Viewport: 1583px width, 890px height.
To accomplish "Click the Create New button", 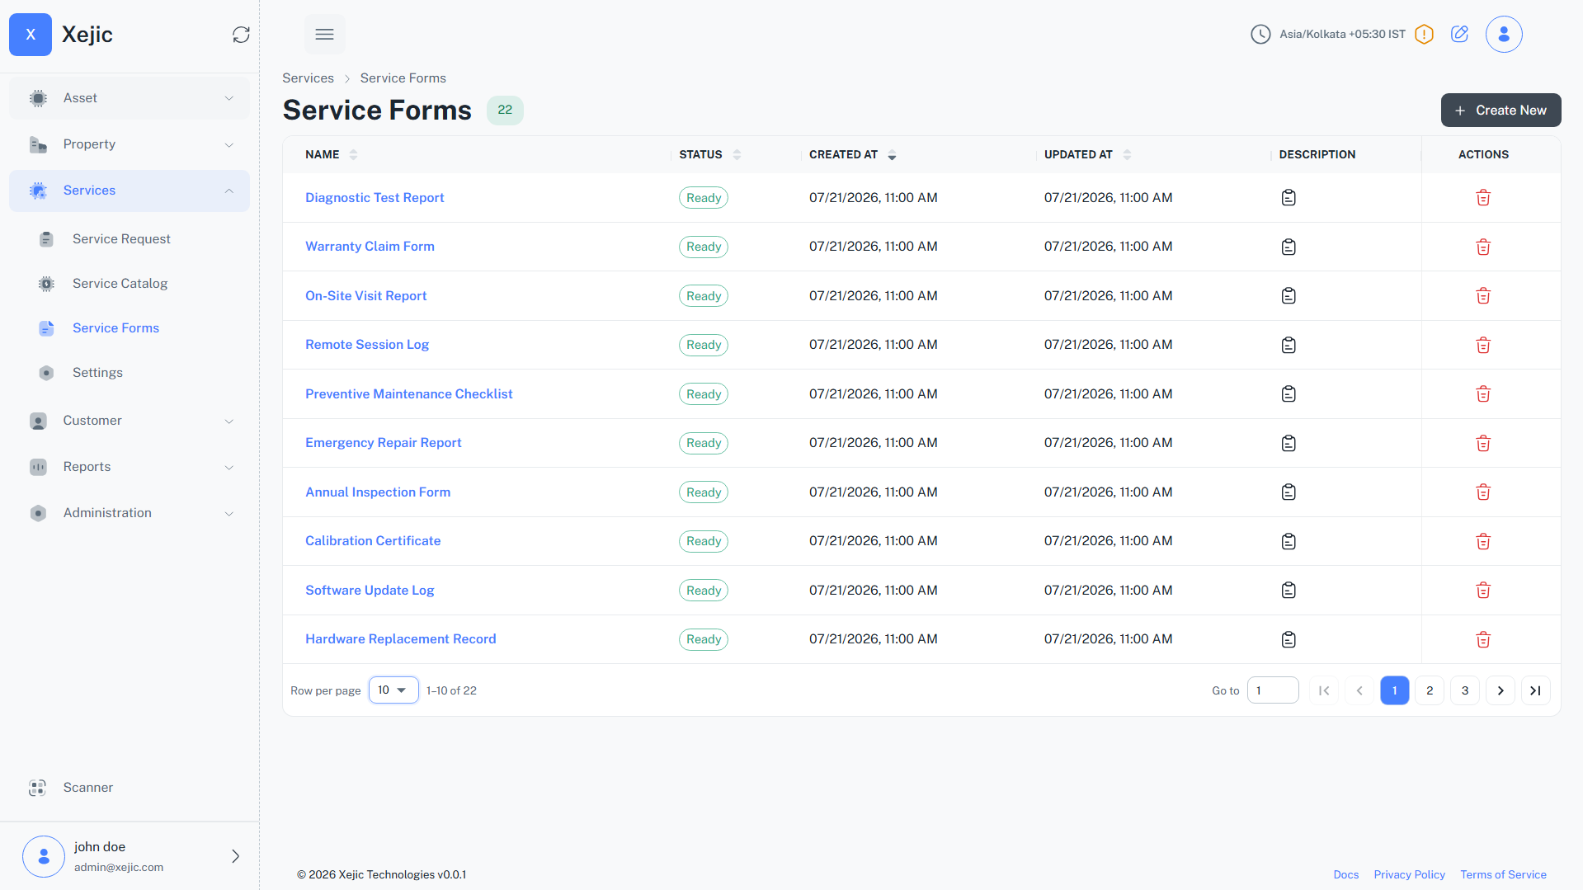I will click(x=1501, y=111).
